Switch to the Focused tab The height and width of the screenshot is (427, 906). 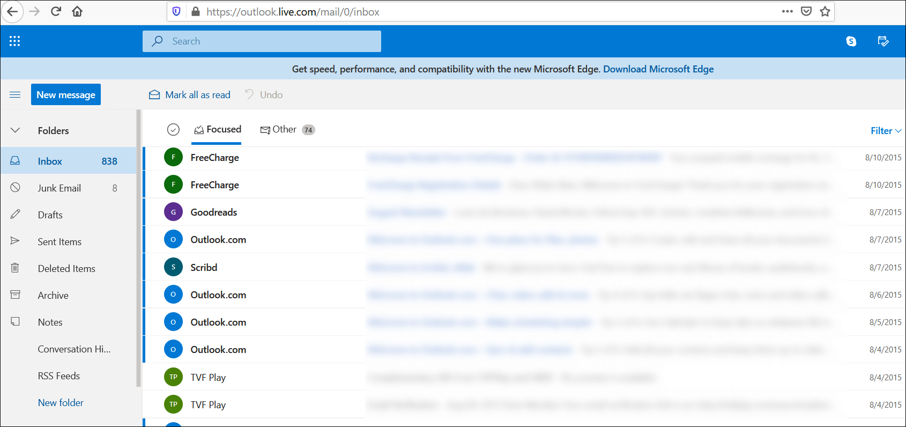click(217, 130)
